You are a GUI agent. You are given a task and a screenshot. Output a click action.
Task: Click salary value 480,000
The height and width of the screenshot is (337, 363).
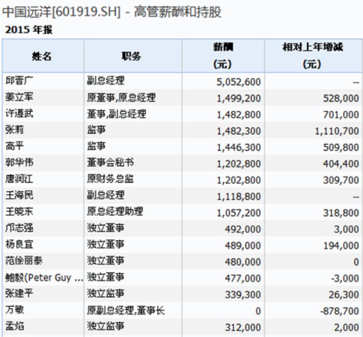coord(243,262)
